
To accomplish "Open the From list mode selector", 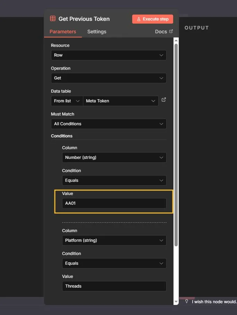I will click(x=67, y=101).
